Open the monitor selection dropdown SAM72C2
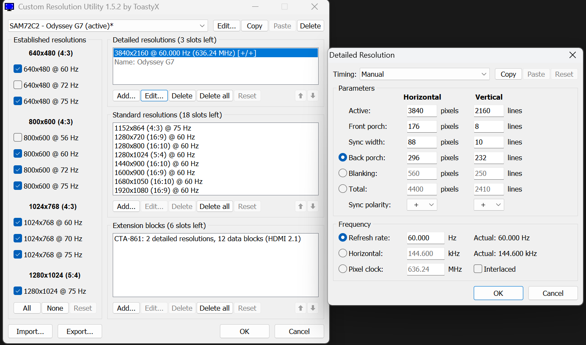586x345 pixels. tap(108, 26)
